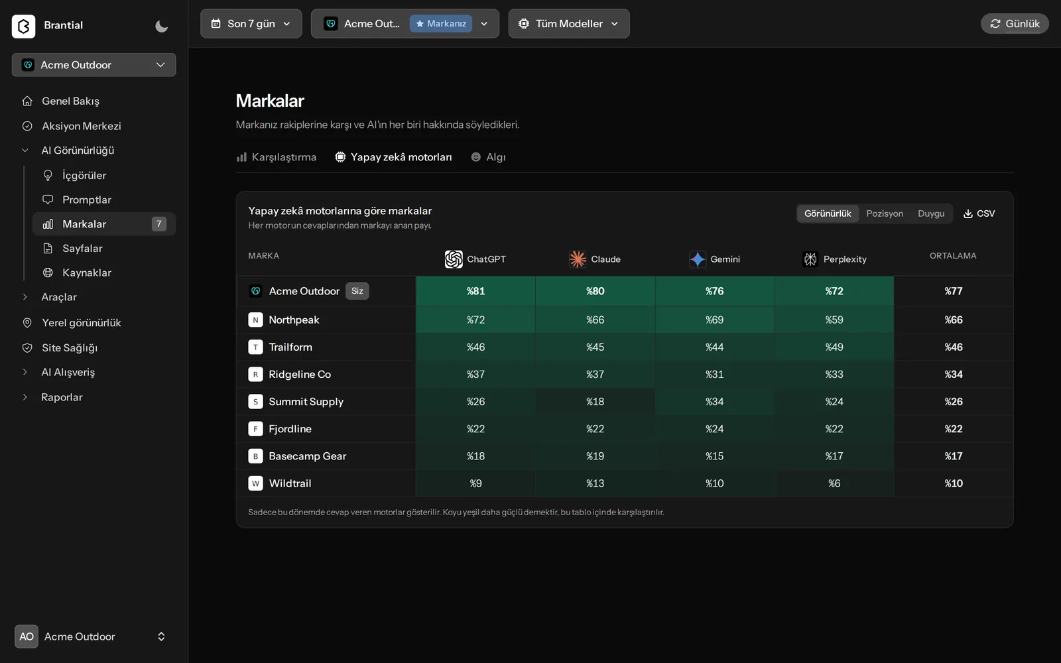Click the ChatGPT logo icon column header

pos(454,259)
